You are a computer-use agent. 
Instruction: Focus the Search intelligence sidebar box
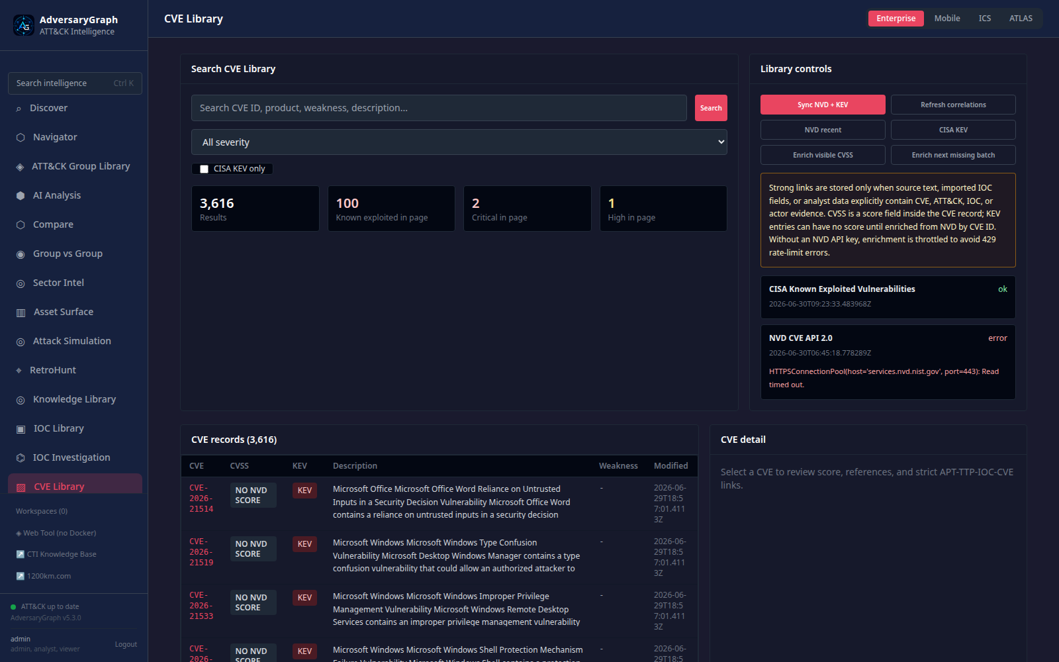(x=75, y=83)
